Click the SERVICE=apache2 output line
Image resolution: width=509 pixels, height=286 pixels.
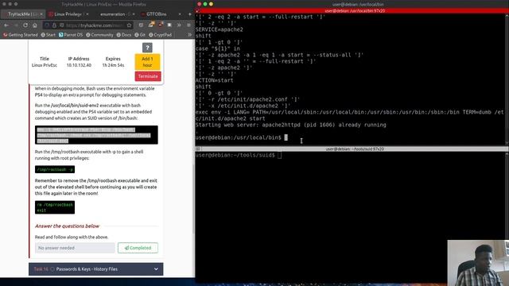tap(220, 29)
